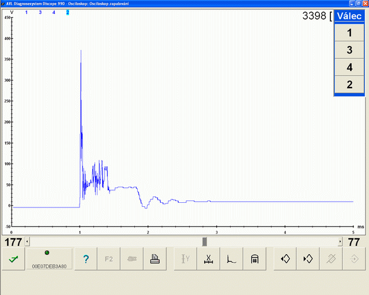Image resolution: width=369 pixels, height=295 pixels.
Task: Click channel 3 label in graph legend
Action: [x=40, y=12]
